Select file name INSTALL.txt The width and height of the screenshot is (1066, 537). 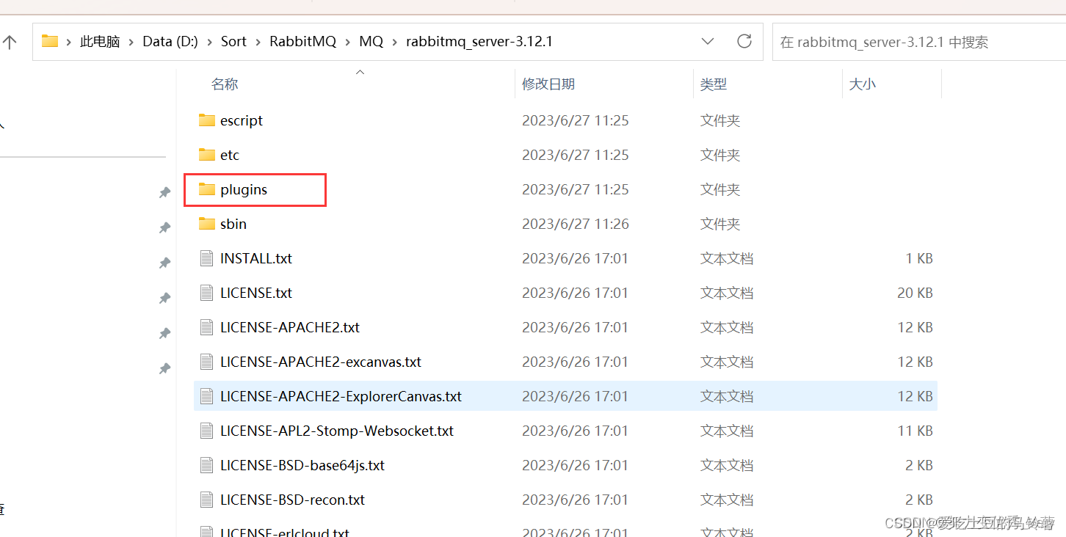tap(256, 258)
